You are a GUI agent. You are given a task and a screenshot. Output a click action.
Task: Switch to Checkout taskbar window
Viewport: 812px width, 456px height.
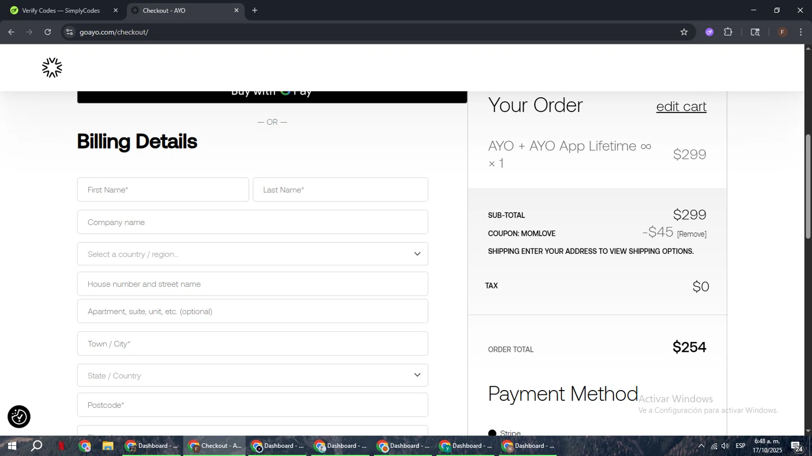(x=215, y=446)
